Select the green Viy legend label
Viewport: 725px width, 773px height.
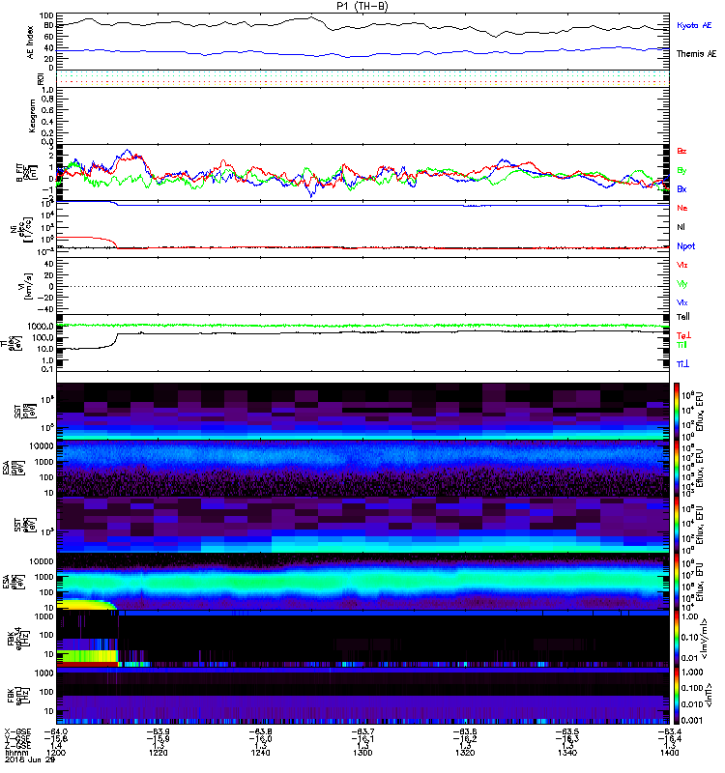point(682,284)
